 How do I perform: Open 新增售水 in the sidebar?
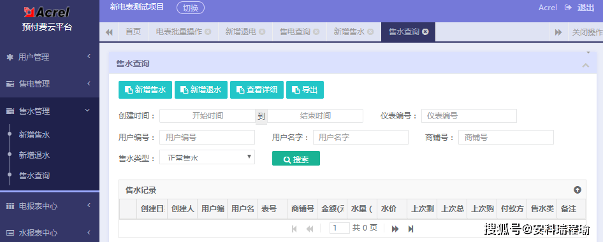point(34,135)
